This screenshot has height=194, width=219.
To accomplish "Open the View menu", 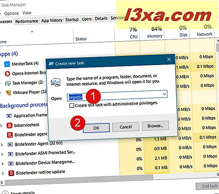I will (27, 13).
